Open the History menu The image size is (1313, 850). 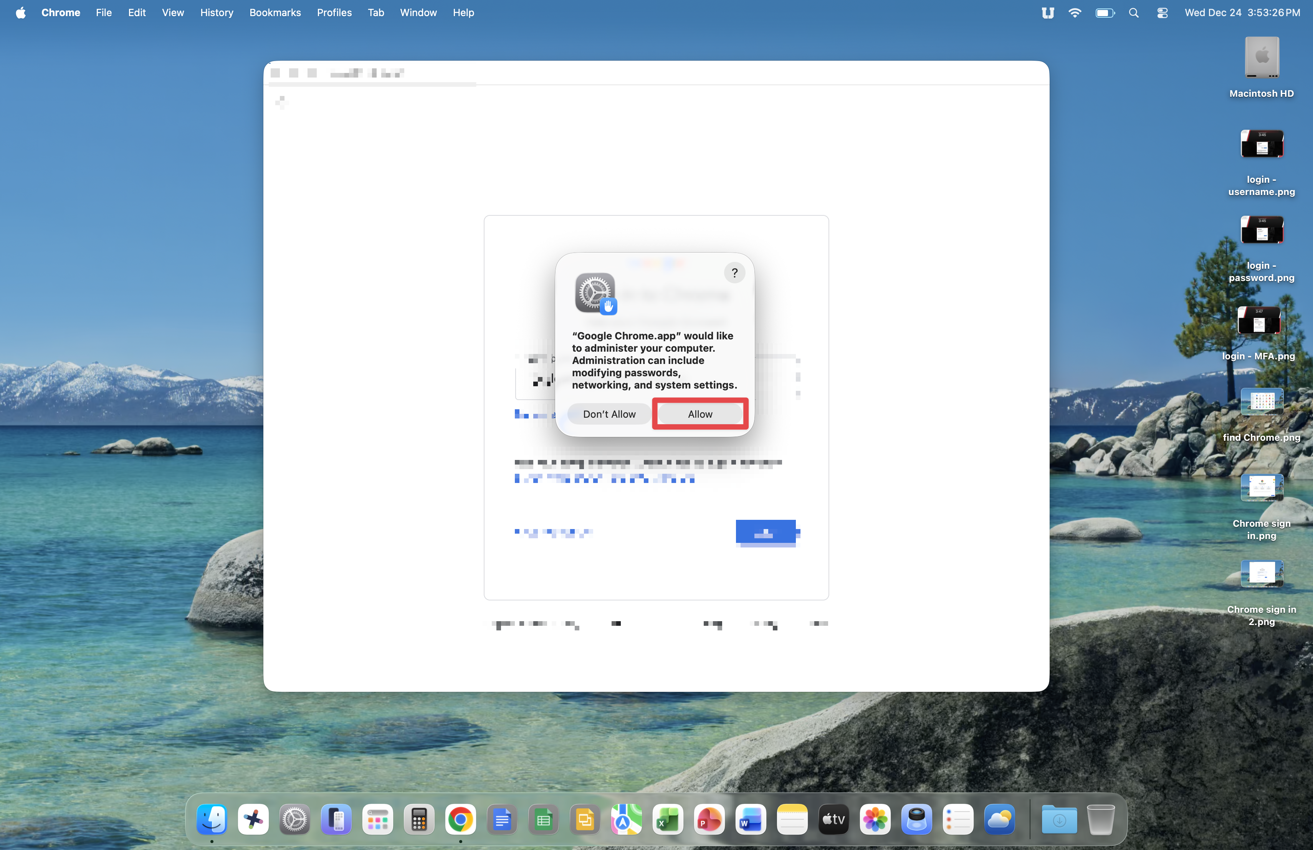point(216,12)
